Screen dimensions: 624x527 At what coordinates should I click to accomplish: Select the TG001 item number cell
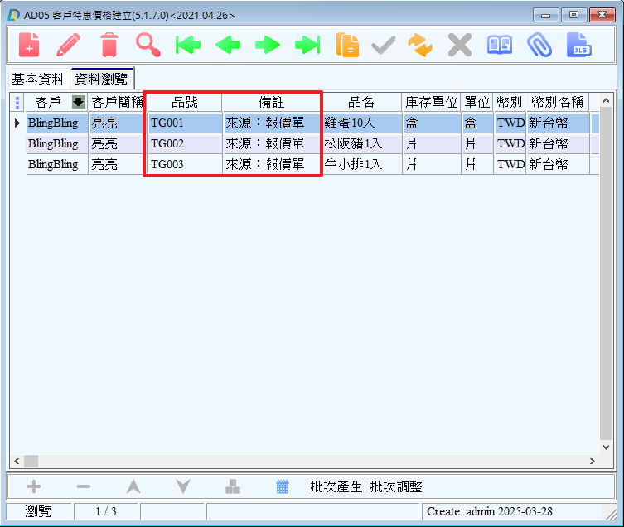[x=184, y=123]
